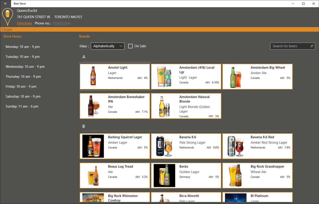Select Big Rock Grasshopper title
This screenshot has width=319, height=204.
pyautogui.click(x=267, y=166)
